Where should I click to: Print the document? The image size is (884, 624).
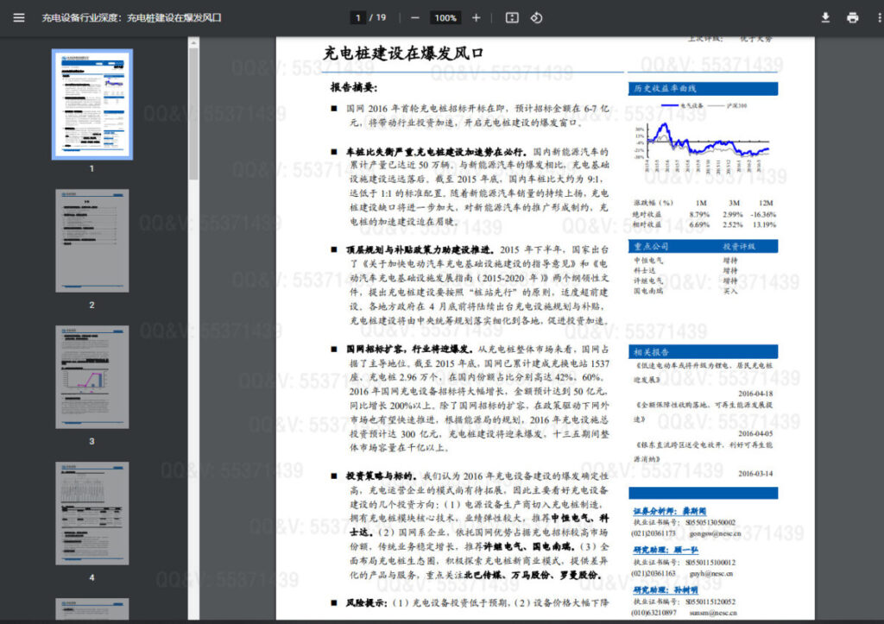click(852, 17)
